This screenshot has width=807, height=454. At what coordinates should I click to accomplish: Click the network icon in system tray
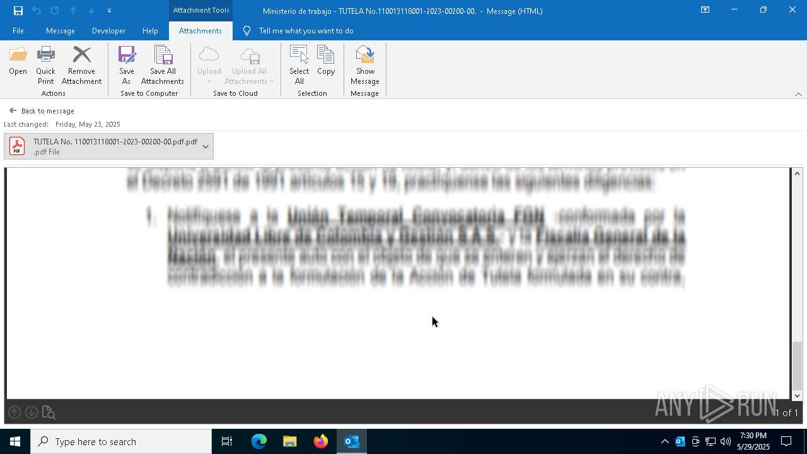[x=711, y=441]
